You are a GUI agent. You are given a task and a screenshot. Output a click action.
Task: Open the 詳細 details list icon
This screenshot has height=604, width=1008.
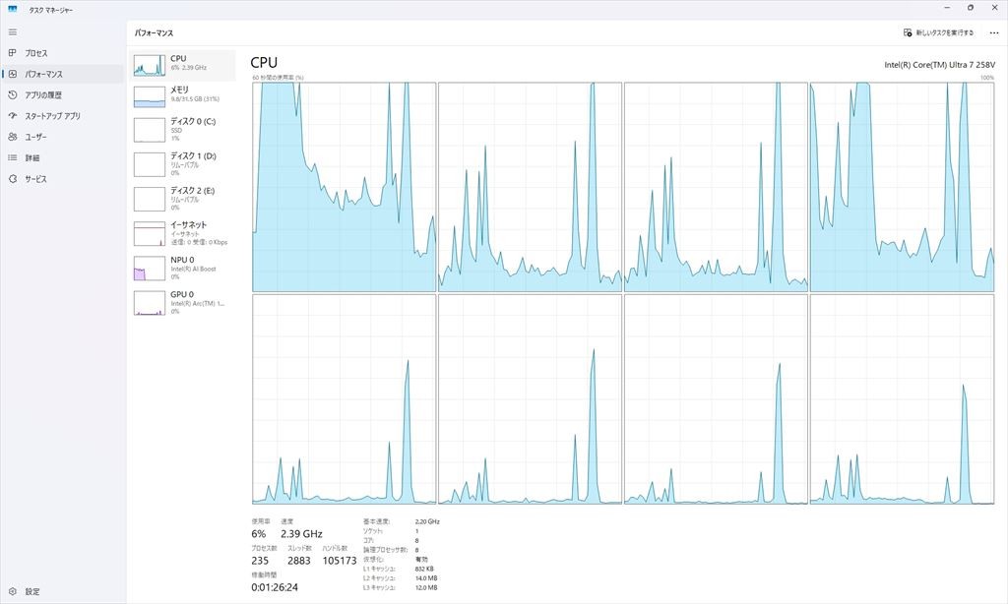click(x=12, y=157)
